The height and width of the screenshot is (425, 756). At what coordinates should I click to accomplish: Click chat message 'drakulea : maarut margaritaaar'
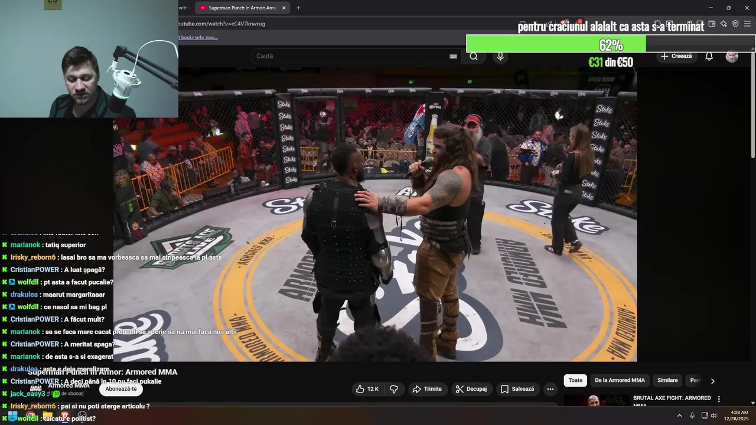[x=57, y=295]
